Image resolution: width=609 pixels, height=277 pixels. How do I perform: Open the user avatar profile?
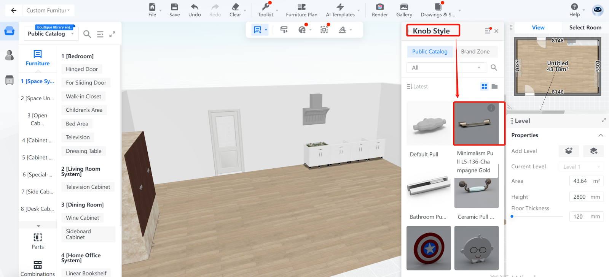(x=598, y=10)
